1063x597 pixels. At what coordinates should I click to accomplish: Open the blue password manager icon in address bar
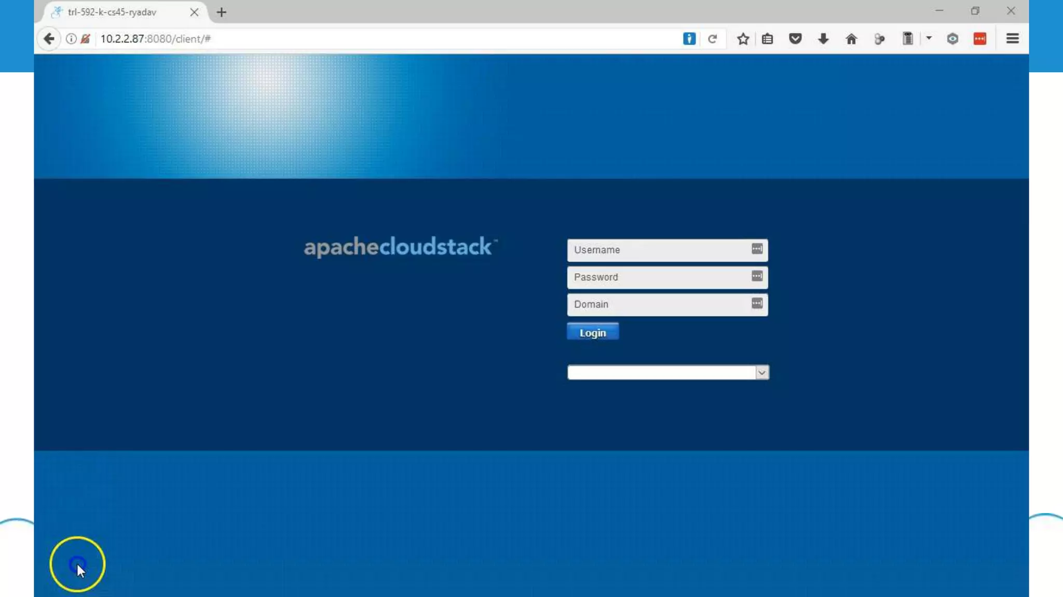[689, 39]
